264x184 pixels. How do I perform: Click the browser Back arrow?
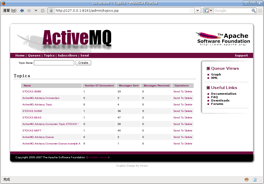[x=22, y=11]
